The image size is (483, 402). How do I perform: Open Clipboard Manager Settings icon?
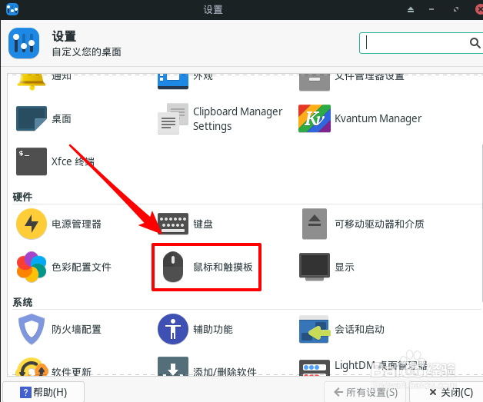[x=173, y=118]
